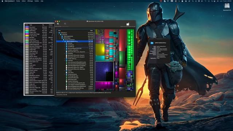The image size is (233, 131).
Task: Select the application type row
Action: click(39, 31)
